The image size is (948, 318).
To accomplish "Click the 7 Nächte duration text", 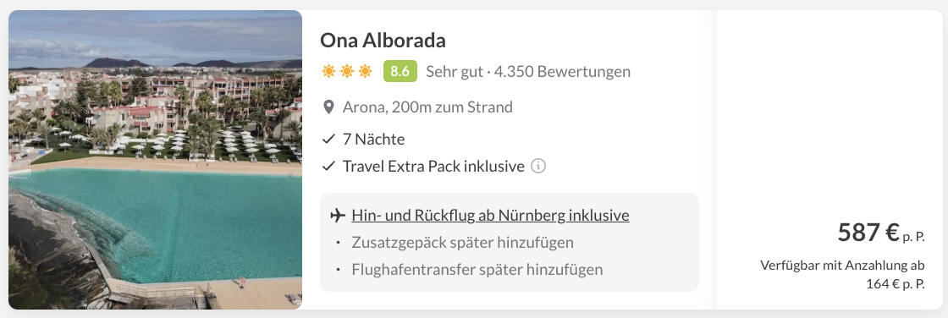I will (373, 139).
